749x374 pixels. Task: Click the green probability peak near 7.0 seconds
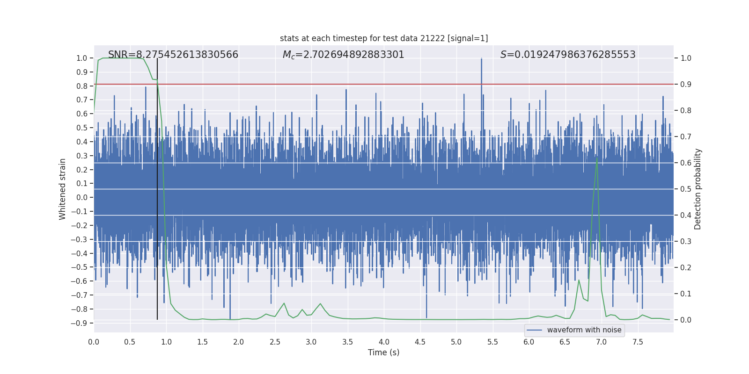[x=596, y=159]
